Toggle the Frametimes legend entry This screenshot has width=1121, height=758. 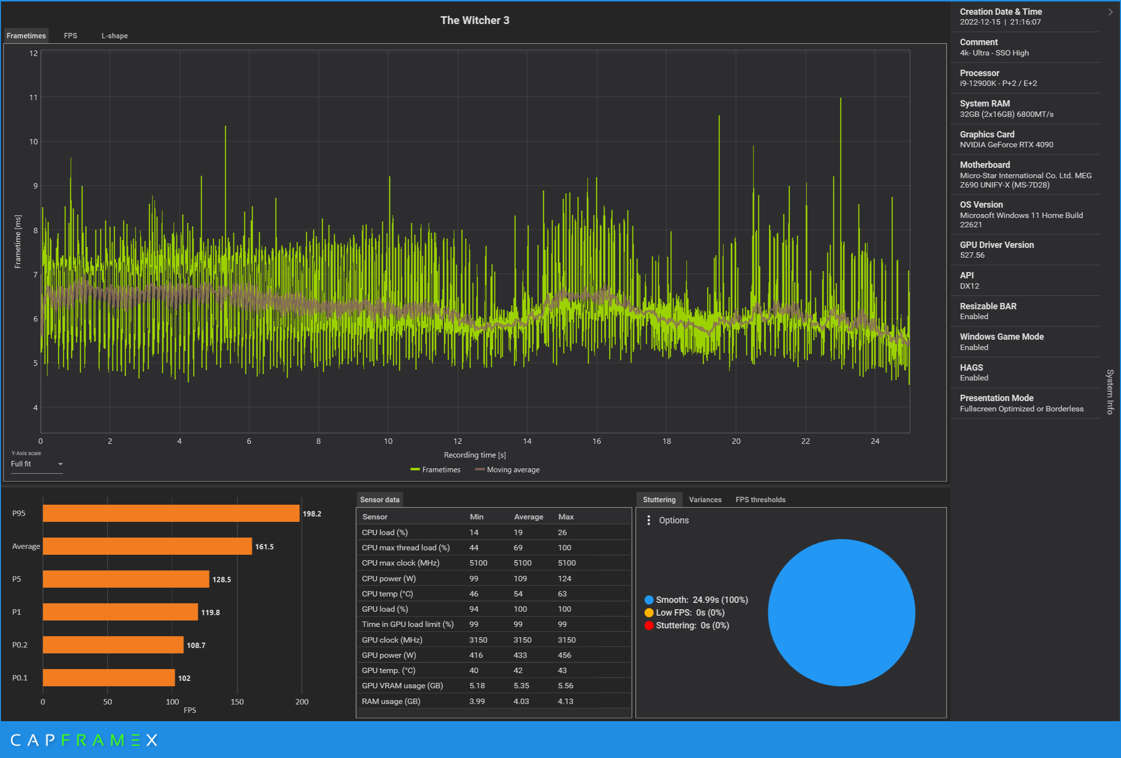[435, 470]
